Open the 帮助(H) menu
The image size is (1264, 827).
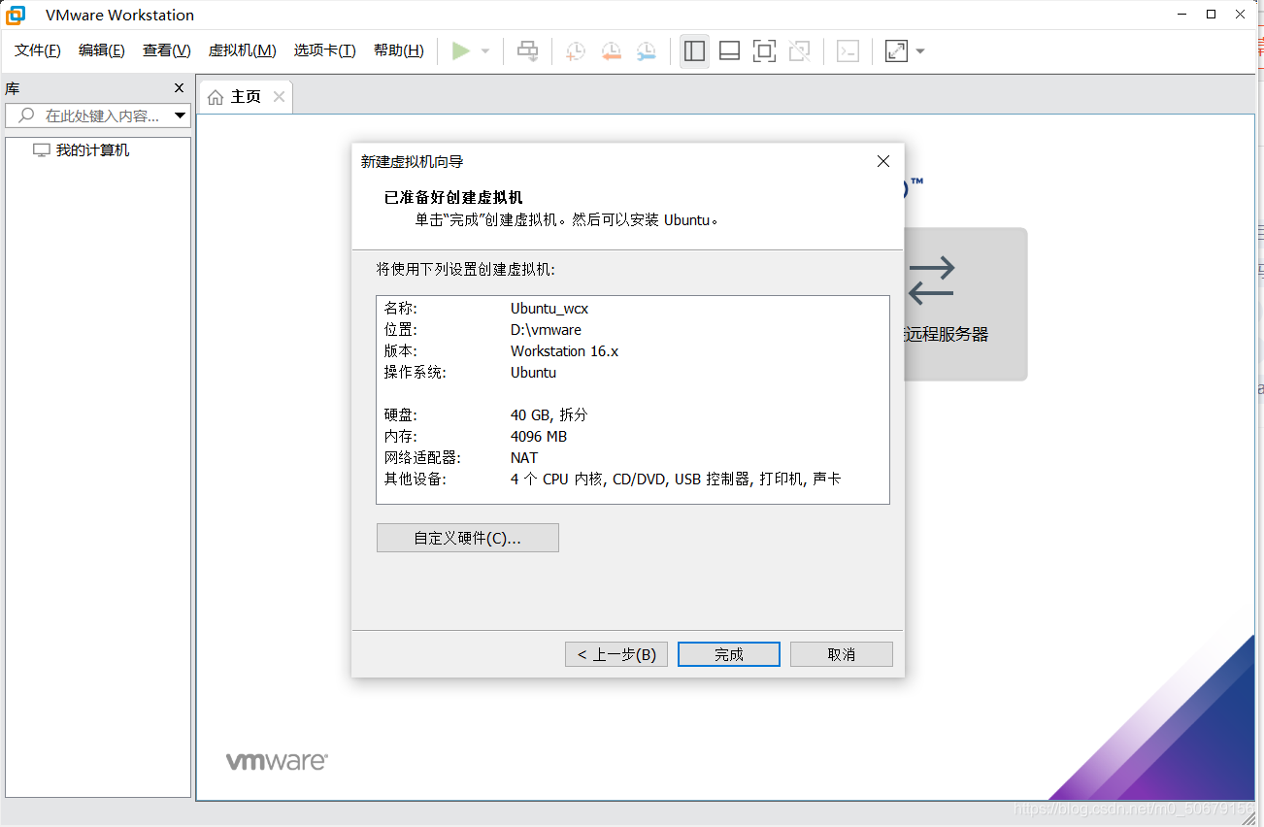399,50
